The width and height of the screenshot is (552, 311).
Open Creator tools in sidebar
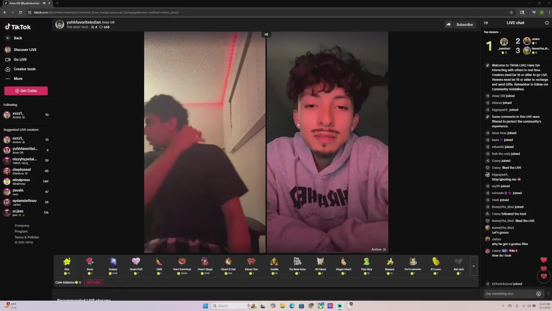(x=20, y=69)
